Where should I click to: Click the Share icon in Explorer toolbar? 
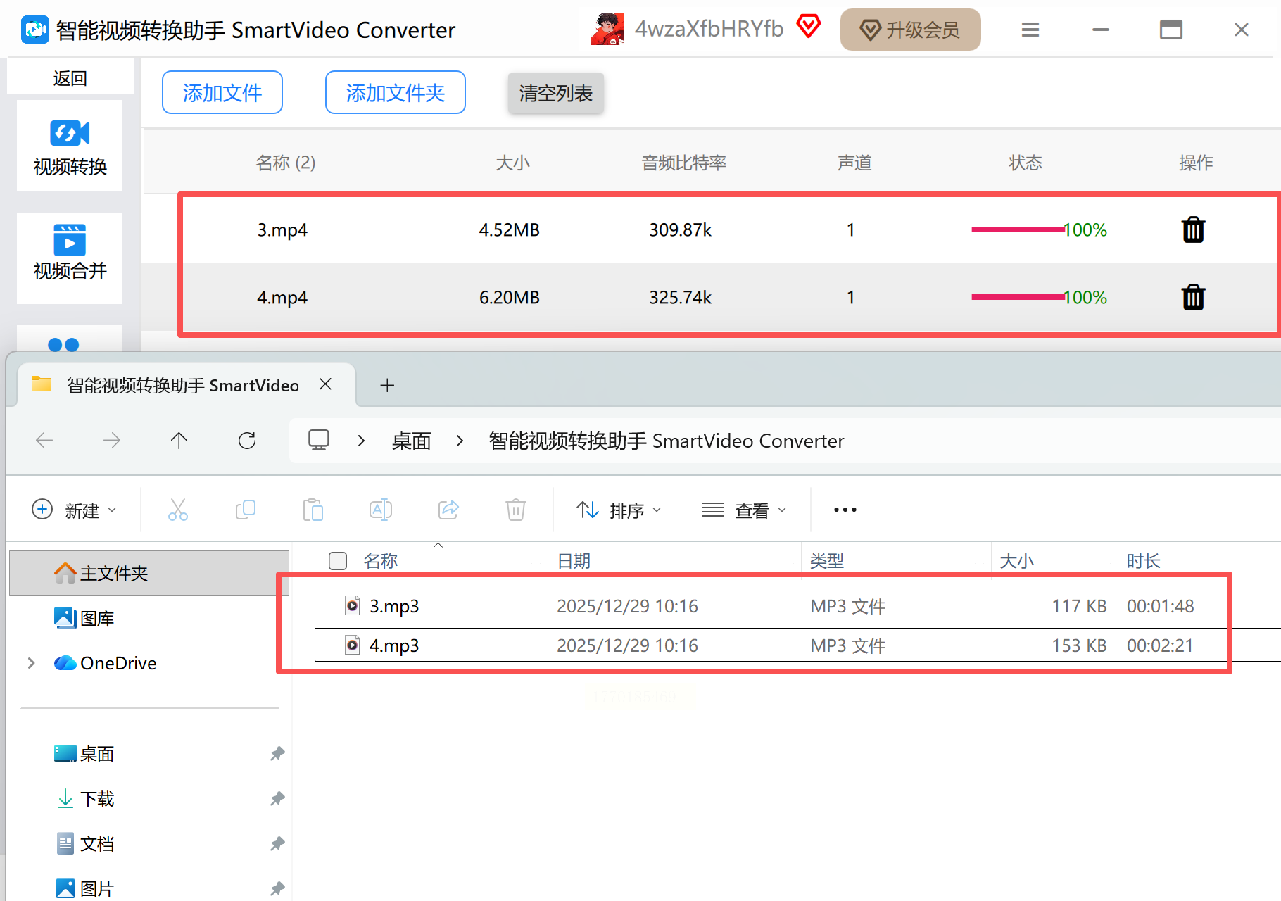click(448, 510)
